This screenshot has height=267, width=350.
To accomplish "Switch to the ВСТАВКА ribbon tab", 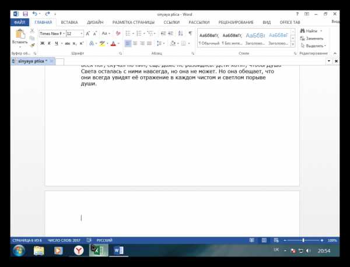I will 69,22.
